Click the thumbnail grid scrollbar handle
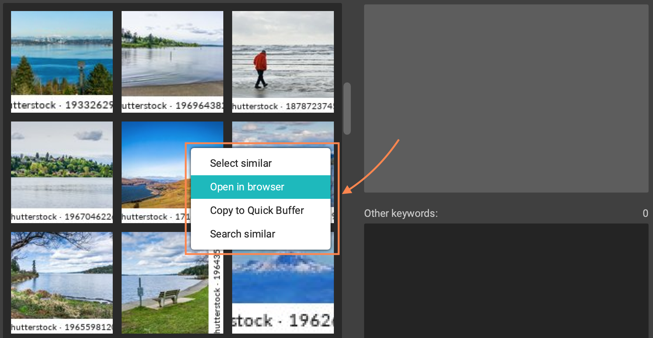The image size is (653, 338). tap(347, 109)
